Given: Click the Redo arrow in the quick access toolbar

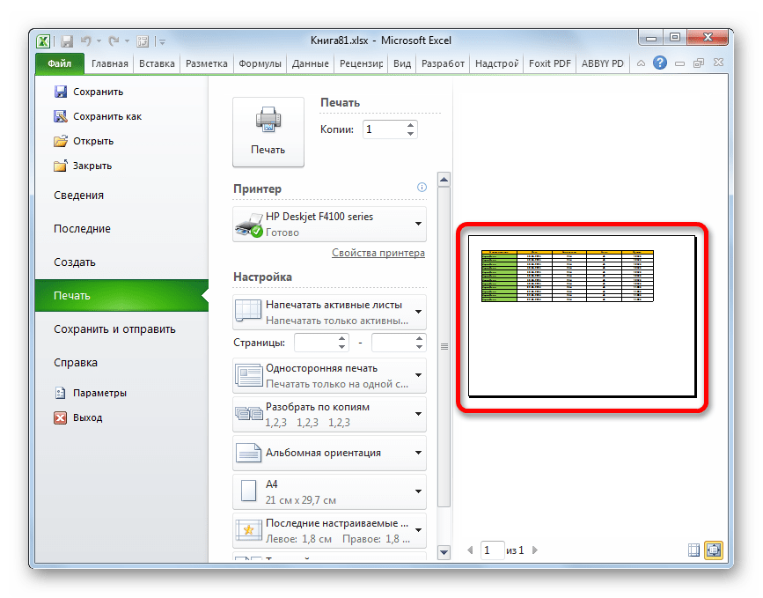Looking at the screenshot, I should (x=114, y=41).
